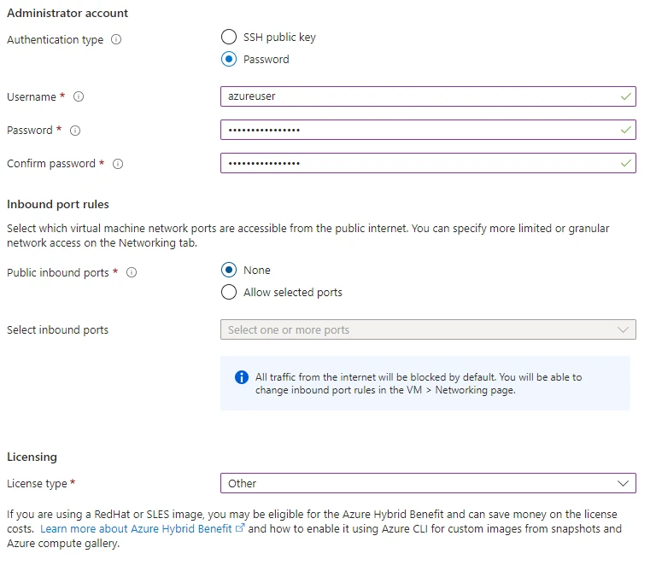The image size is (656, 565).
Task: Click info icon beside Public inbound ports
Action: pyautogui.click(x=132, y=273)
